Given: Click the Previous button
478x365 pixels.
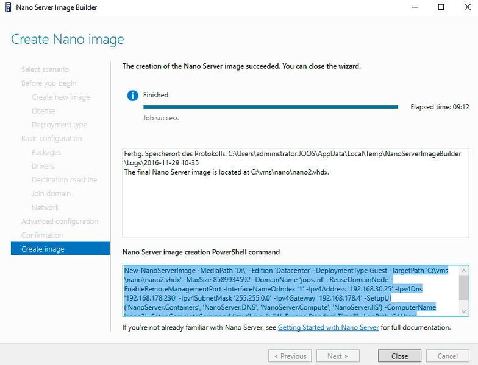Looking at the screenshot, I should tap(290, 356).
